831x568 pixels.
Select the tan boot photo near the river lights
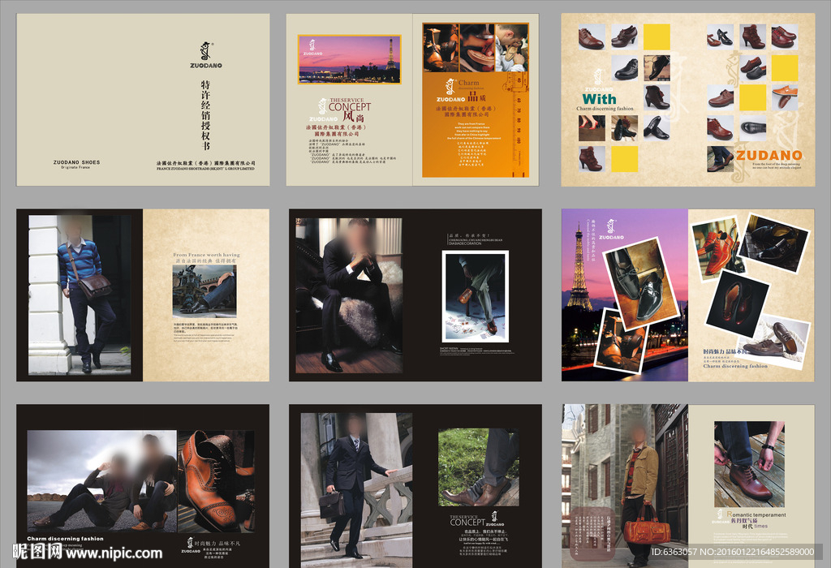click(x=620, y=341)
